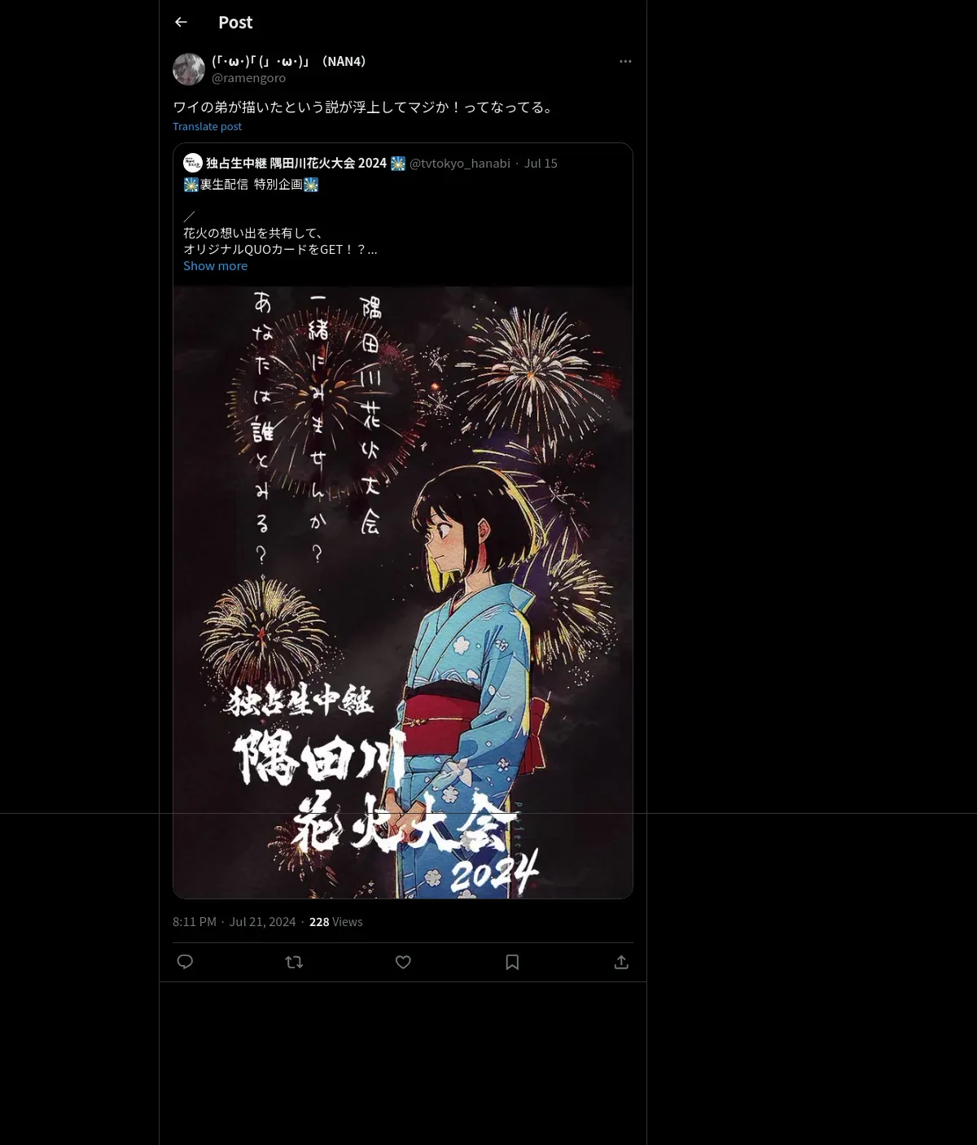The image size is (977, 1145).
Task: Open the (NAN4) display name
Action: [289, 61]
